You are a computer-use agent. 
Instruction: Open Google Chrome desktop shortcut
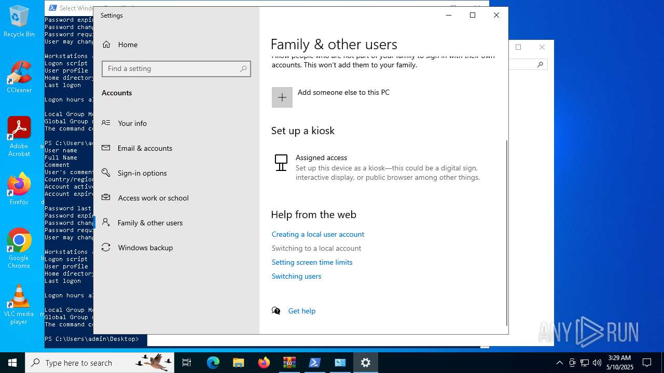(x=19, y=249)
